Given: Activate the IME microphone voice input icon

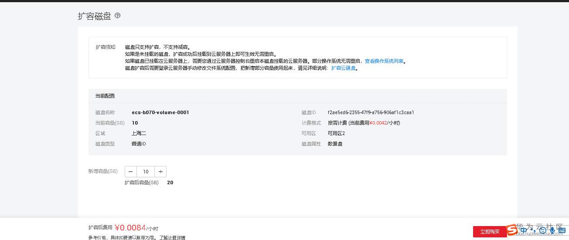Looking at the screenshot, I should (x=552, y=230).
